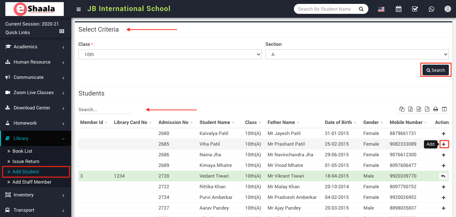Print the students table
The image size is (456, 217).
click(x=435, y=109)
